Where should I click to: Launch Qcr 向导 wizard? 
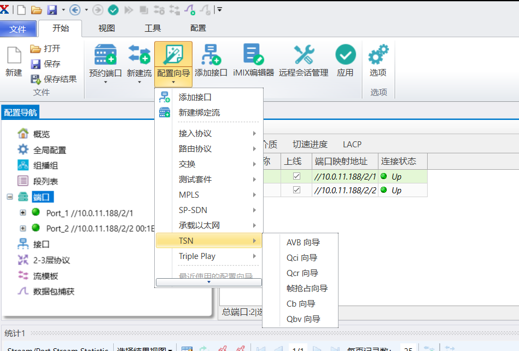301,273
